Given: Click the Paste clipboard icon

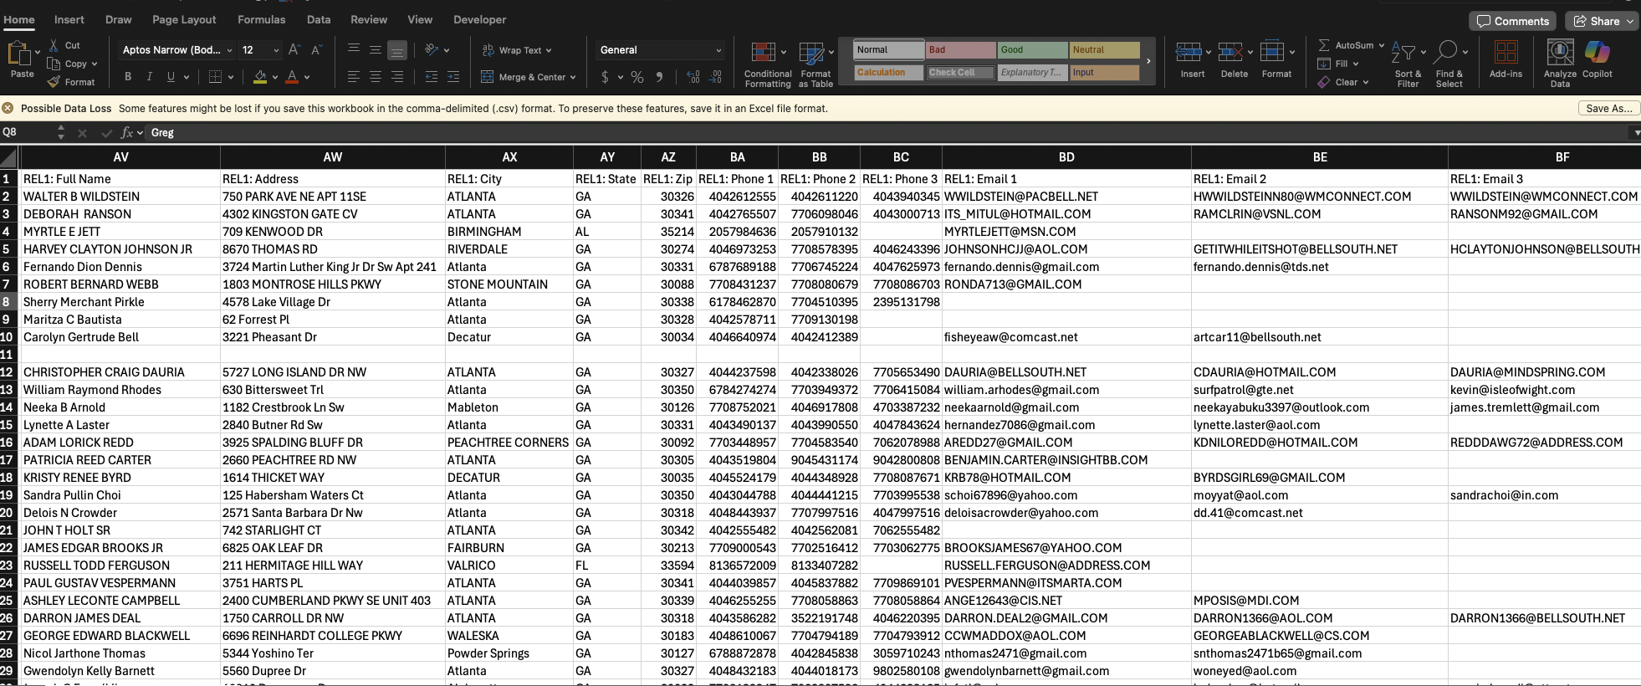Looking at the screenshot, I should pyautogui.click(x=18, y=55).
